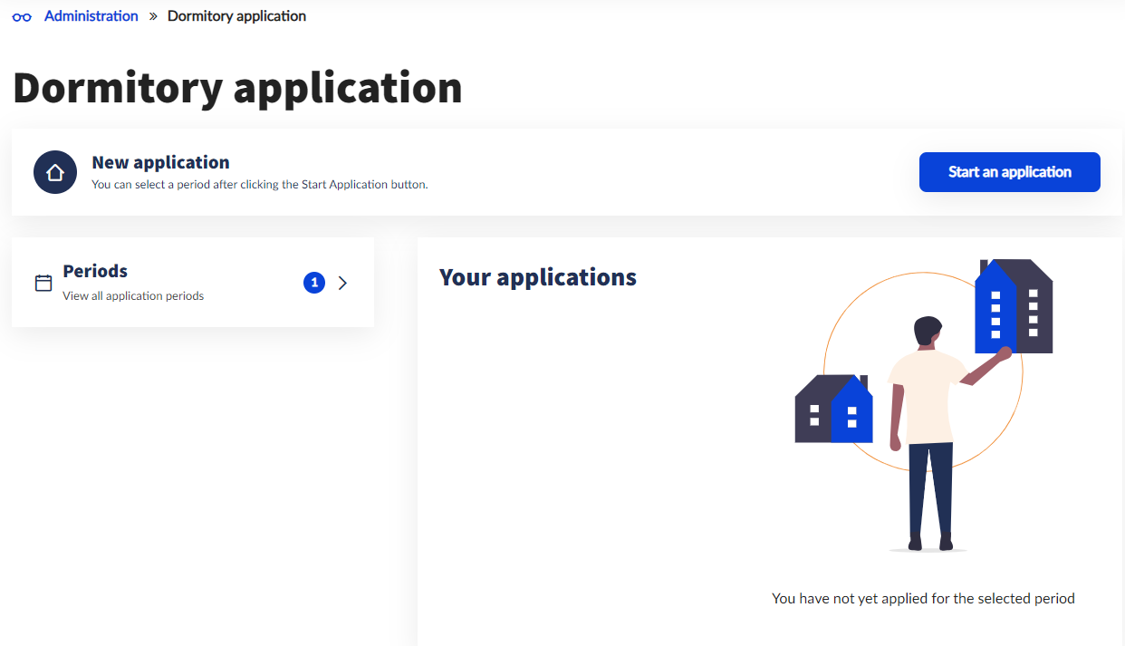1125x646 pixels.
Task: Open the Periods section title
Action: [95, 271]
